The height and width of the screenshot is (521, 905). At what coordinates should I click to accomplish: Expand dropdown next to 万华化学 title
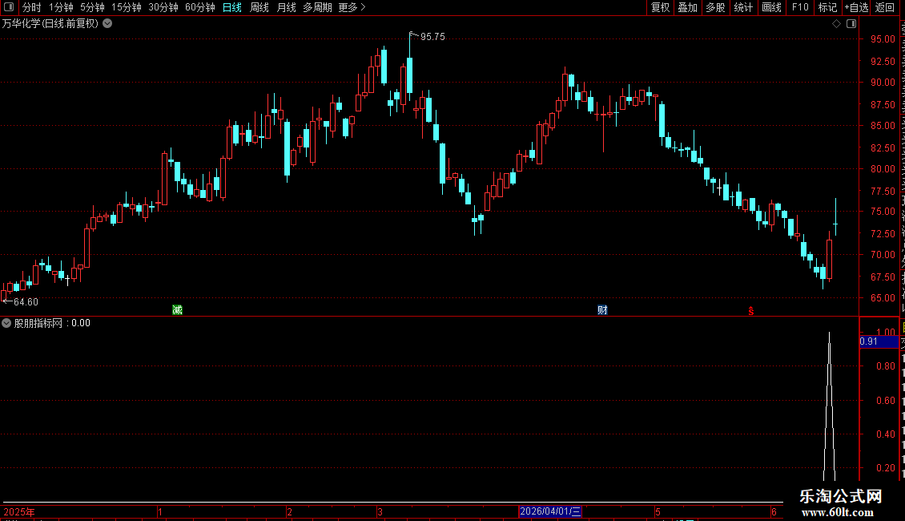click(x=107, y=24)
